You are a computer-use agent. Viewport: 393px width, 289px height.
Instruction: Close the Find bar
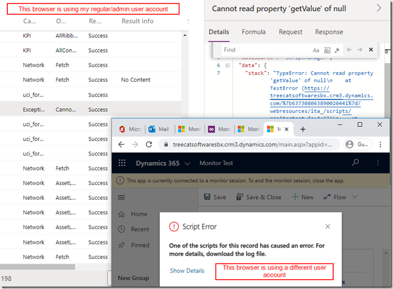(x=371, y=49)
